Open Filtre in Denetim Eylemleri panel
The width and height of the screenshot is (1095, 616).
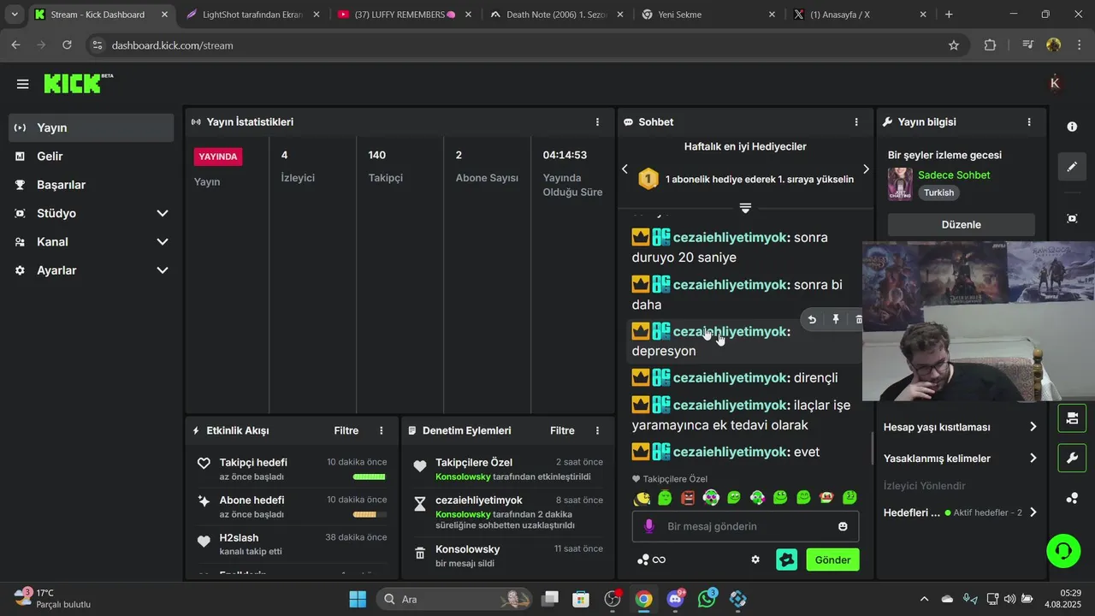[562, 430]
